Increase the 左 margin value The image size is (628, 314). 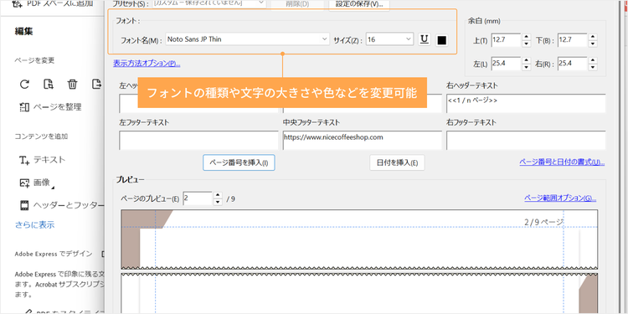coord(527,60)
